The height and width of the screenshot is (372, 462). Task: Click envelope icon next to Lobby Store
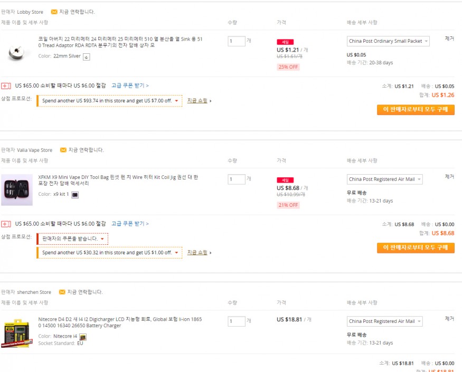pyautogui.click(x=54, y=12)
